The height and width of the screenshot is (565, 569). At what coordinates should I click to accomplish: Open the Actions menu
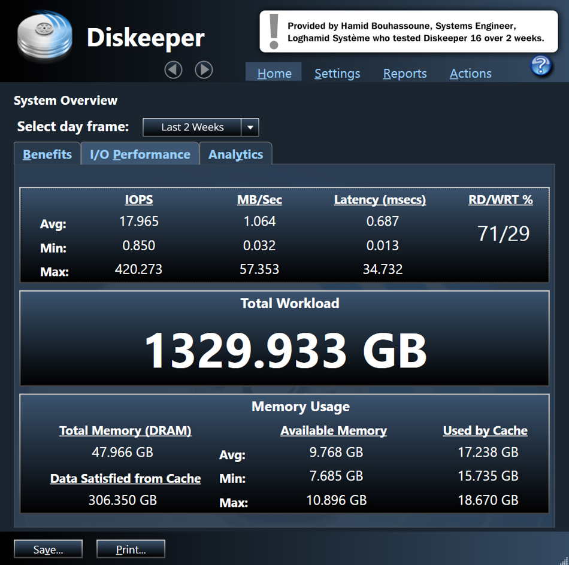pos(470,73)
